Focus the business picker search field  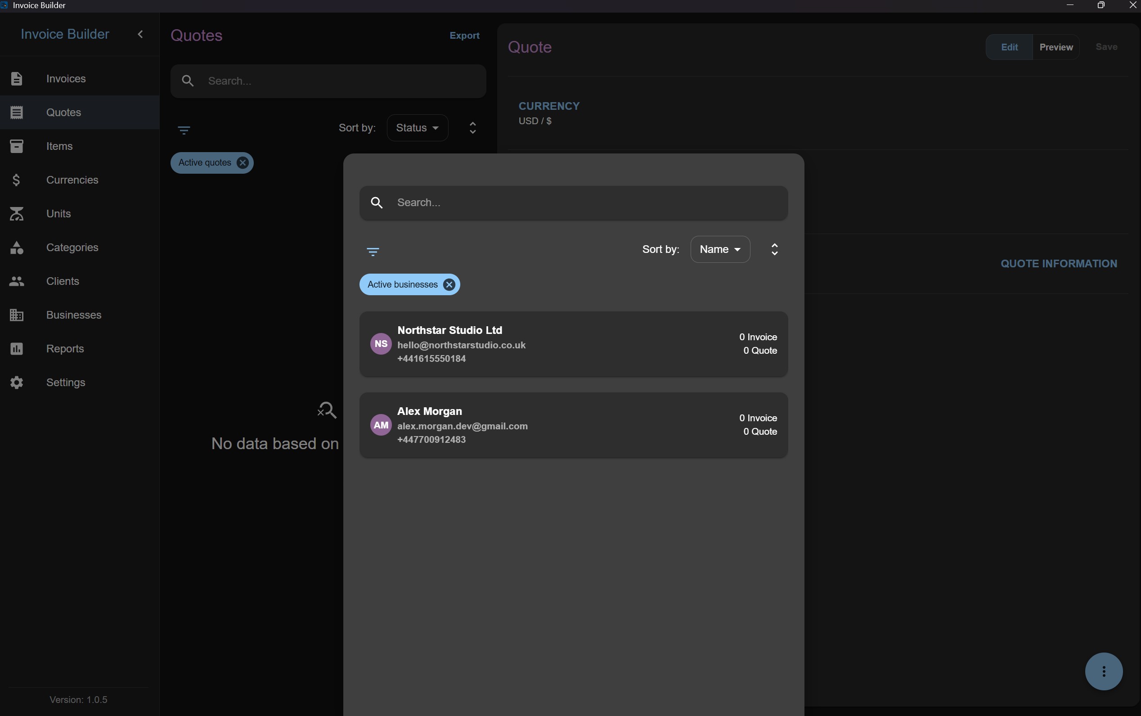573,203
